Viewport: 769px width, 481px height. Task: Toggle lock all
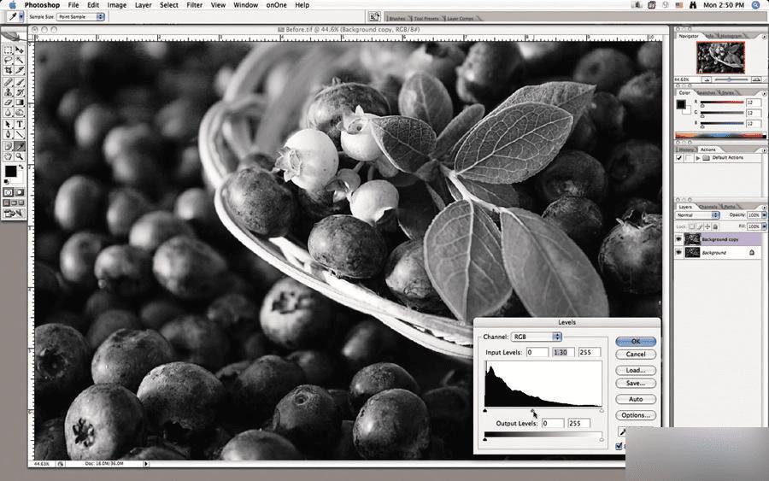pyautogui.click(x=715, y=226)
